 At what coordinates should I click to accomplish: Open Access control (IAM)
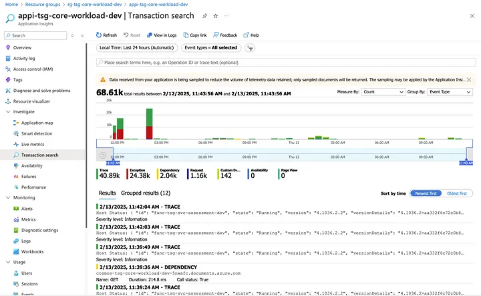33,69
